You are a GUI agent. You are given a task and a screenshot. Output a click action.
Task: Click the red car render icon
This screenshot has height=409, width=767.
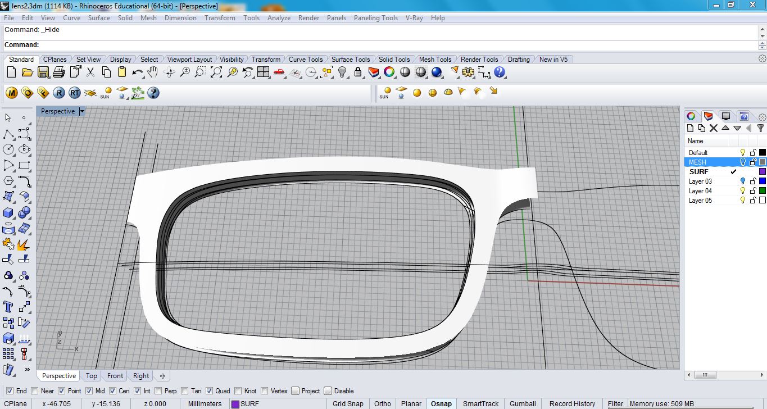click(279, 72)
